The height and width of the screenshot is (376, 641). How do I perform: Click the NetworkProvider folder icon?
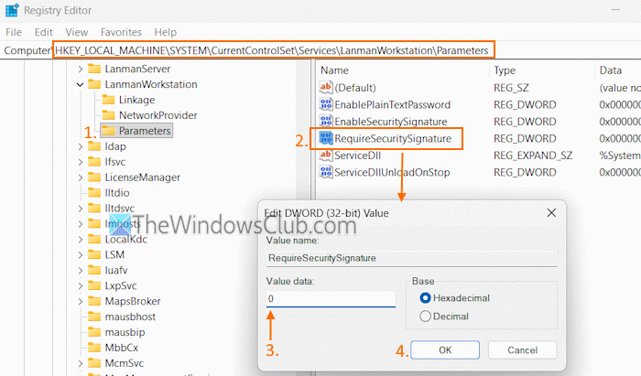tap(108, 115)
